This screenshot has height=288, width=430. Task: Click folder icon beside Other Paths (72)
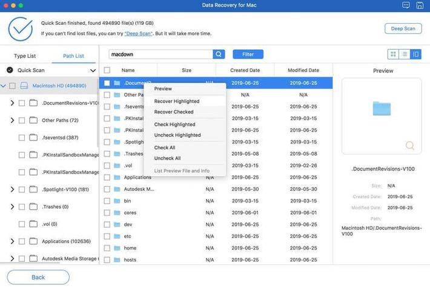33,120
